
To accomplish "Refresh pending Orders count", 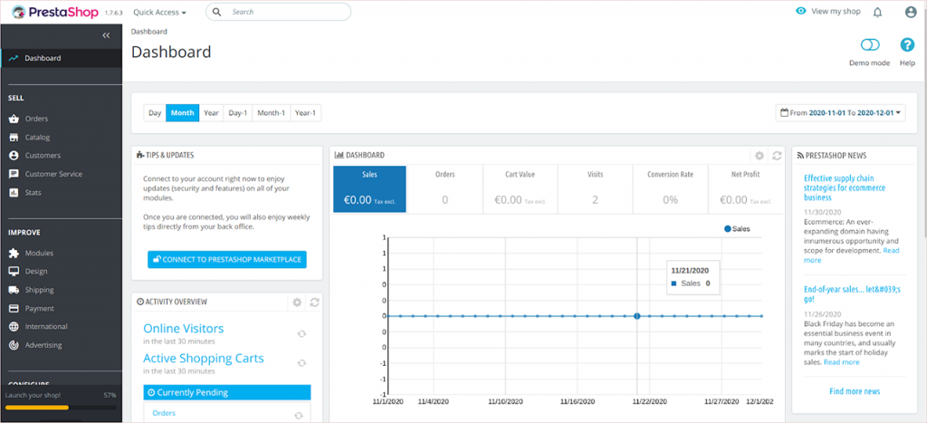I will 298,416.
